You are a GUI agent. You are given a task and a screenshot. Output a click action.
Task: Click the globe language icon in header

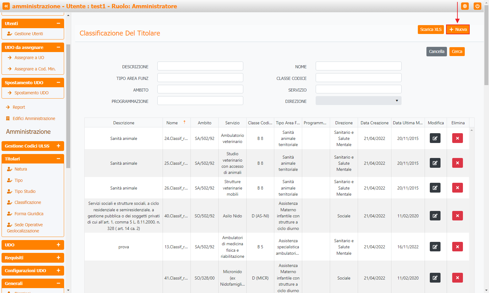[465, 6]
